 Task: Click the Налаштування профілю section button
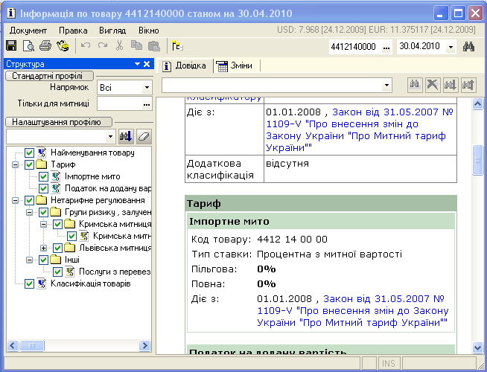(x=59, y=122)
